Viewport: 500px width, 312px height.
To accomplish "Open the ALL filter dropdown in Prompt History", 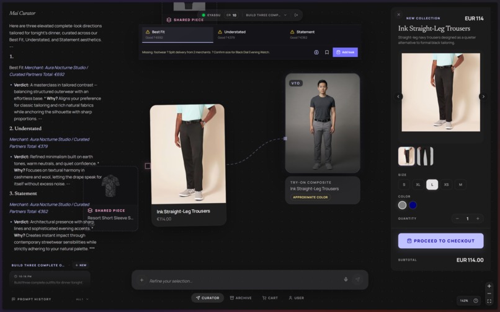I will (82, 299).
